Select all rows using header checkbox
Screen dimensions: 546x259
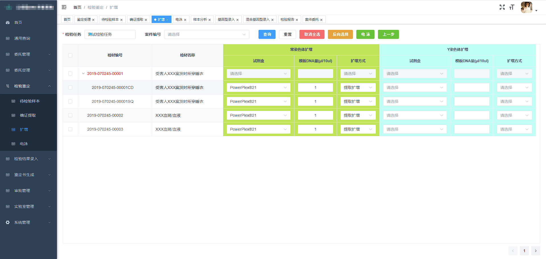pos(70,55)
